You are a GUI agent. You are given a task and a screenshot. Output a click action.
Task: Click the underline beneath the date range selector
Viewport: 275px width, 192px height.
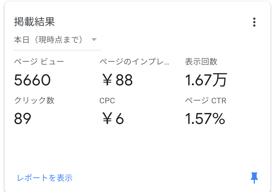[57, 50]
